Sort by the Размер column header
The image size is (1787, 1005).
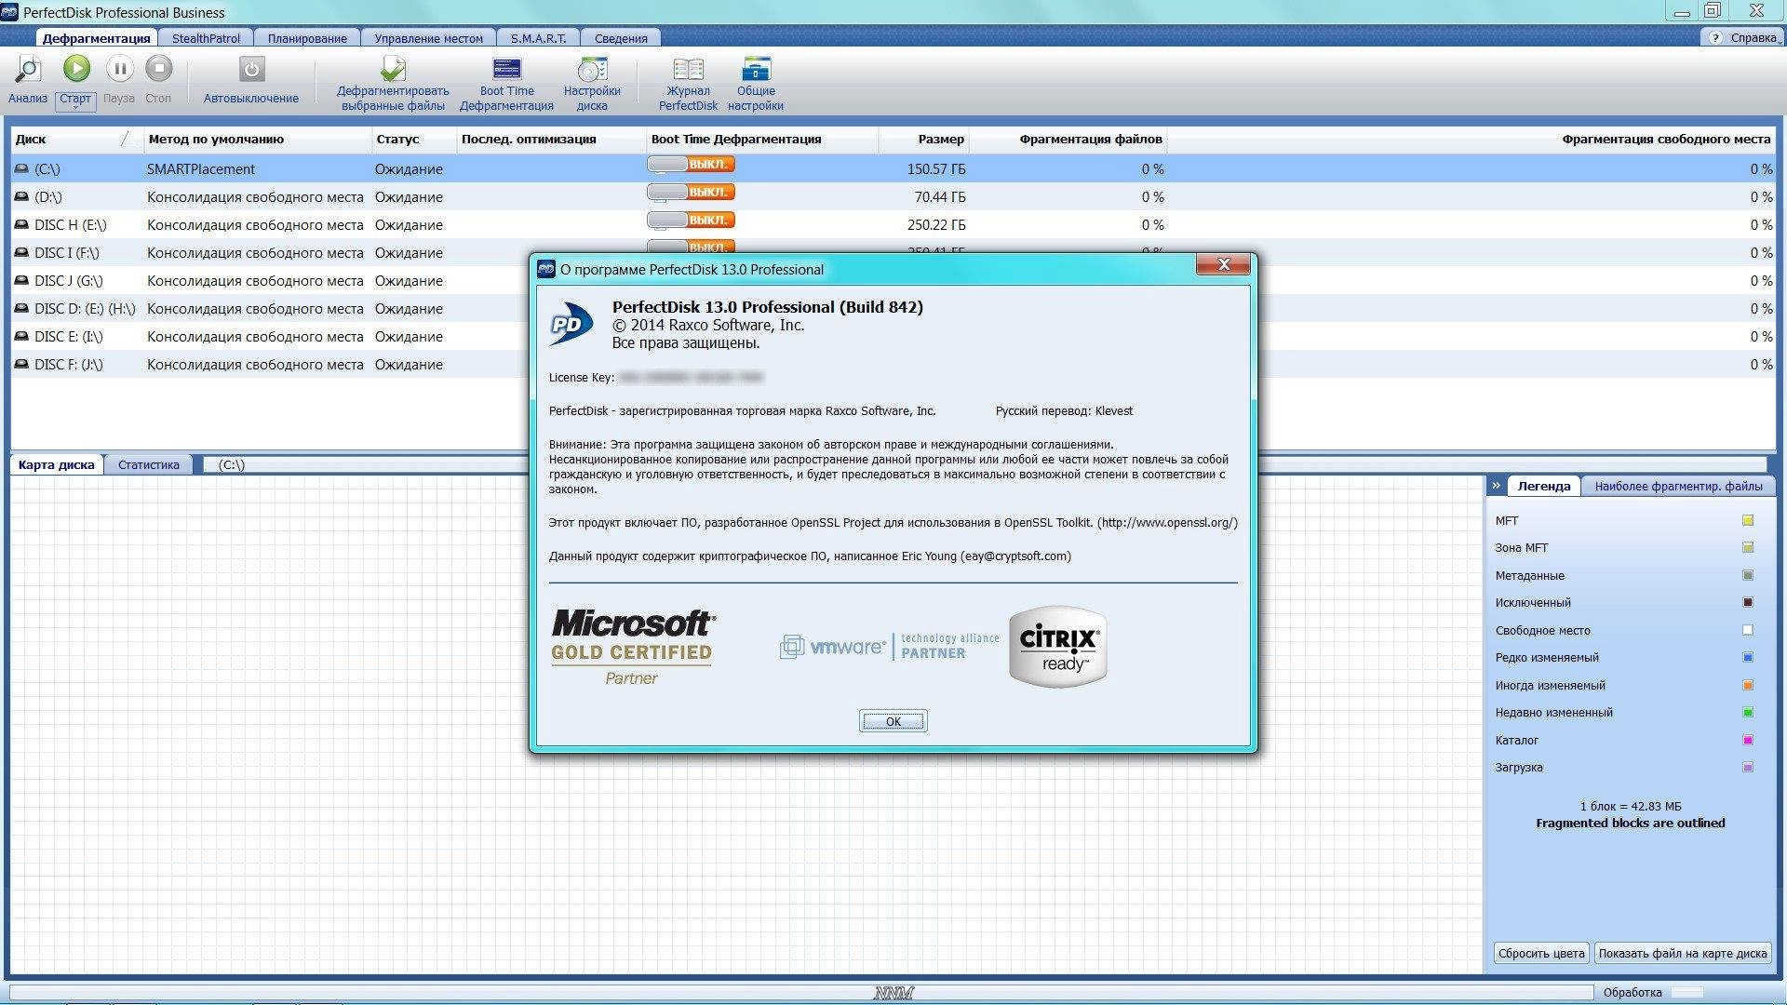tap(923, 139)
